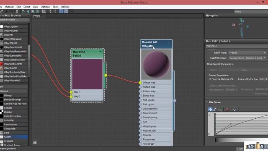Open the Select menu
Image resolution: width=268 pixels, height=151 pixels.
click(27, 7)
